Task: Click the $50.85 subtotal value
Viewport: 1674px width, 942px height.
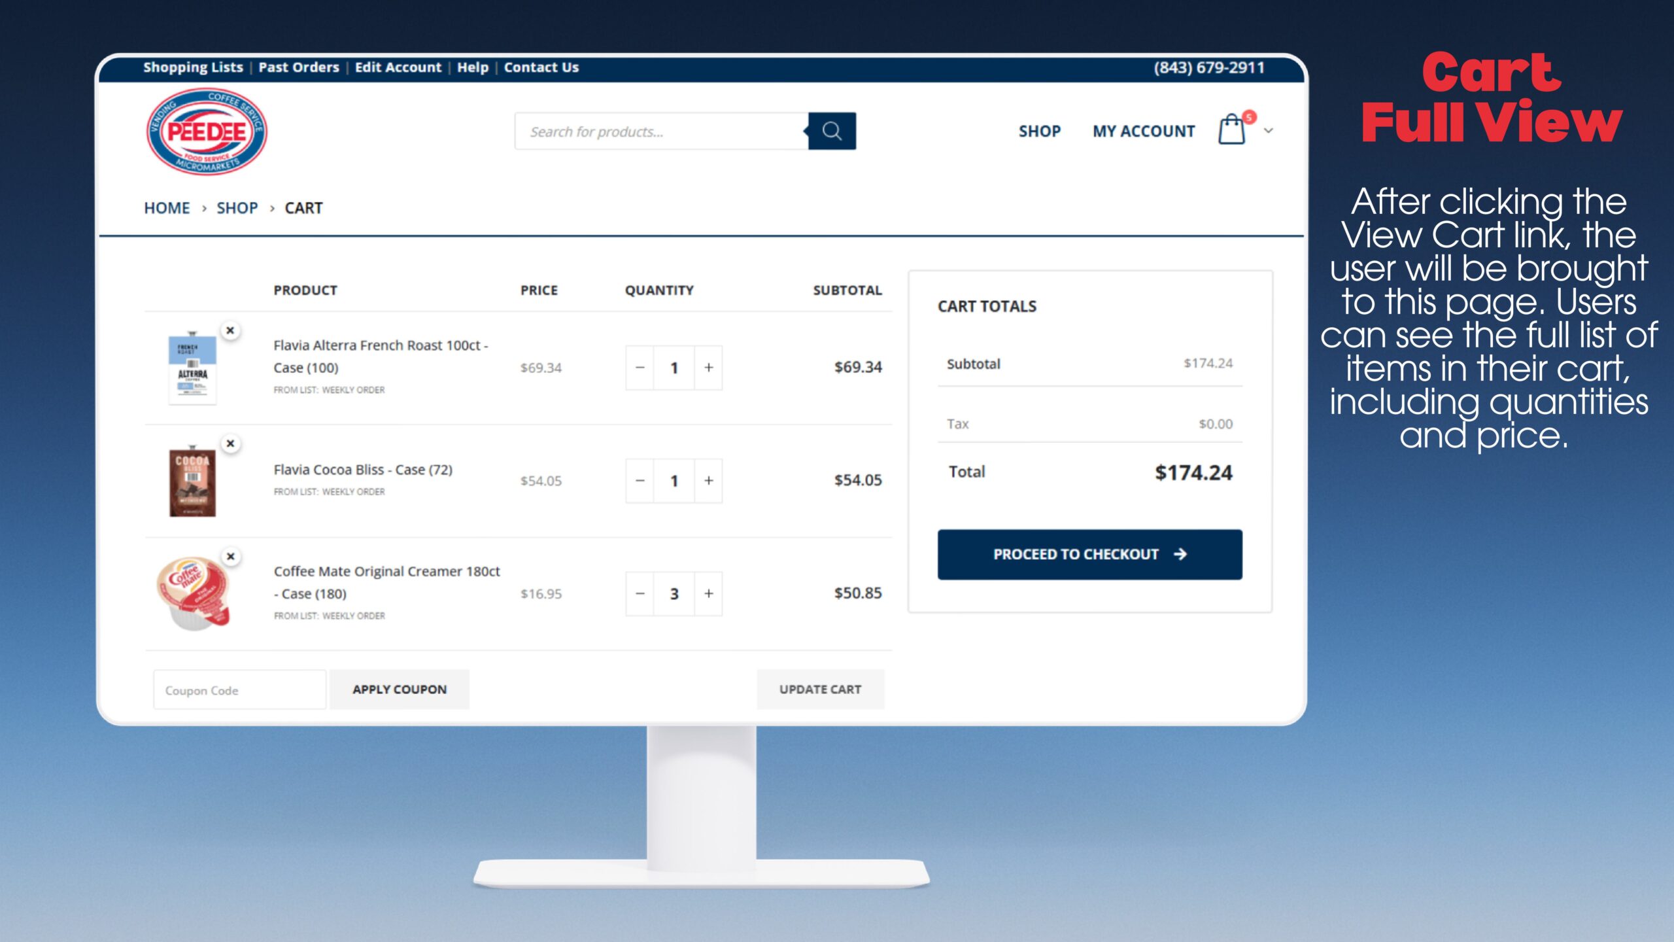Action: pos(858,593)
